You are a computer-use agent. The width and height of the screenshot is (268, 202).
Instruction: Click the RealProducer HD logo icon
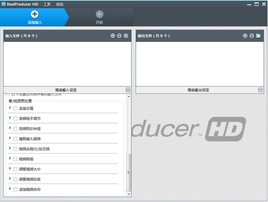[3, 4]
